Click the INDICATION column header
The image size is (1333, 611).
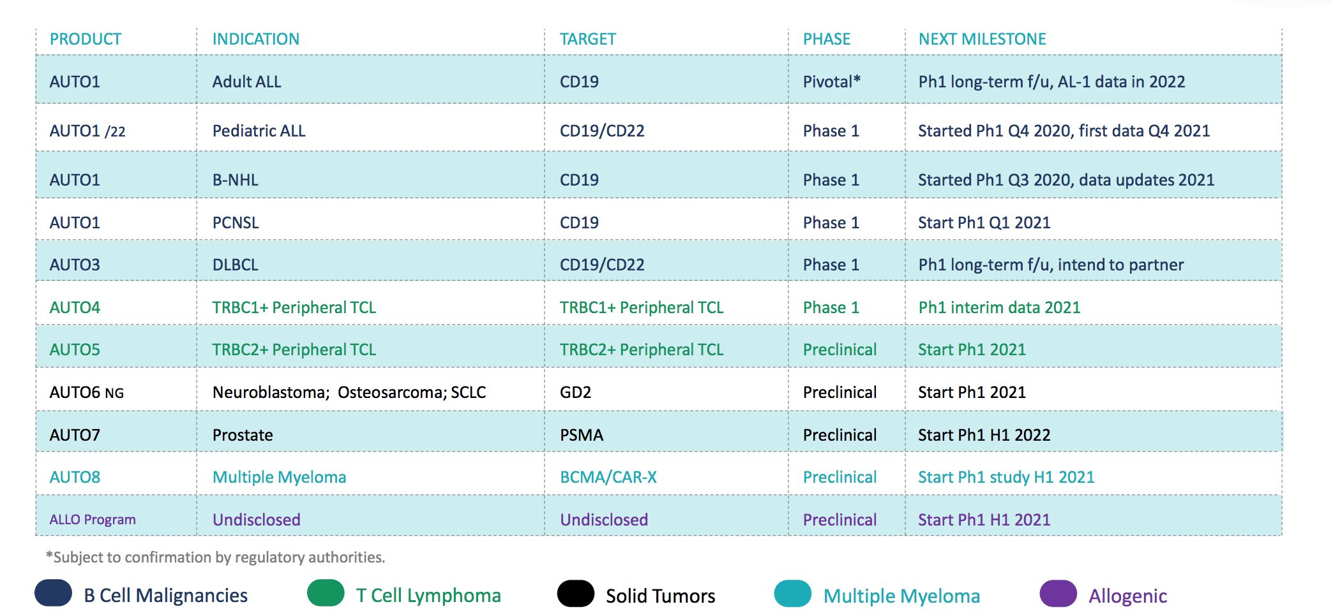click(255, 40)
